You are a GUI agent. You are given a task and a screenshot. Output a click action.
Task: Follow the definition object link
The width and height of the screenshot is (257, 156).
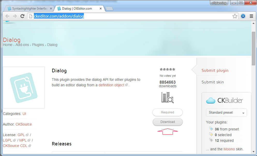pyautogui.click(x=111, y=85)
